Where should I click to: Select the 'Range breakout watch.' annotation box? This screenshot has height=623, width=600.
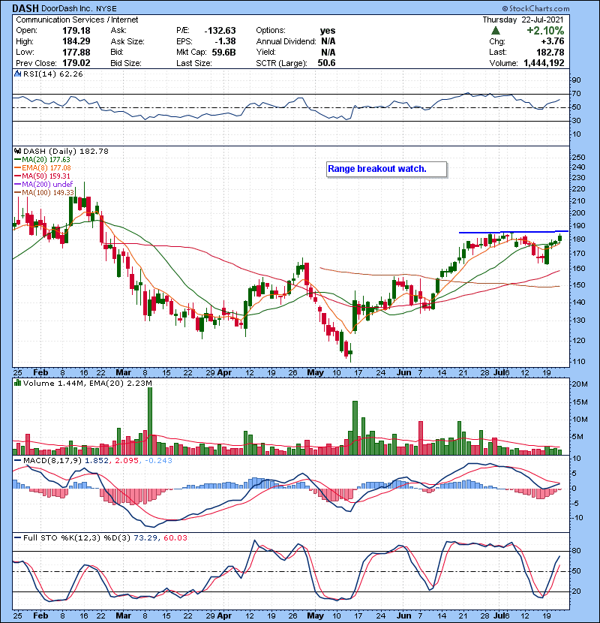387,169
